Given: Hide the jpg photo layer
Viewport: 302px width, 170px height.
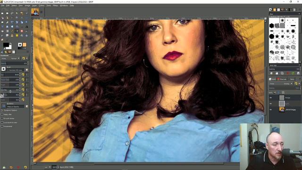Looking at the screenshot, I should click(x=270, y=110).
